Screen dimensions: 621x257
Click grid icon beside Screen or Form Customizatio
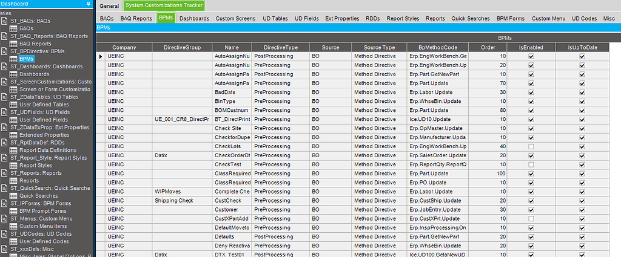tap(13, 89)
